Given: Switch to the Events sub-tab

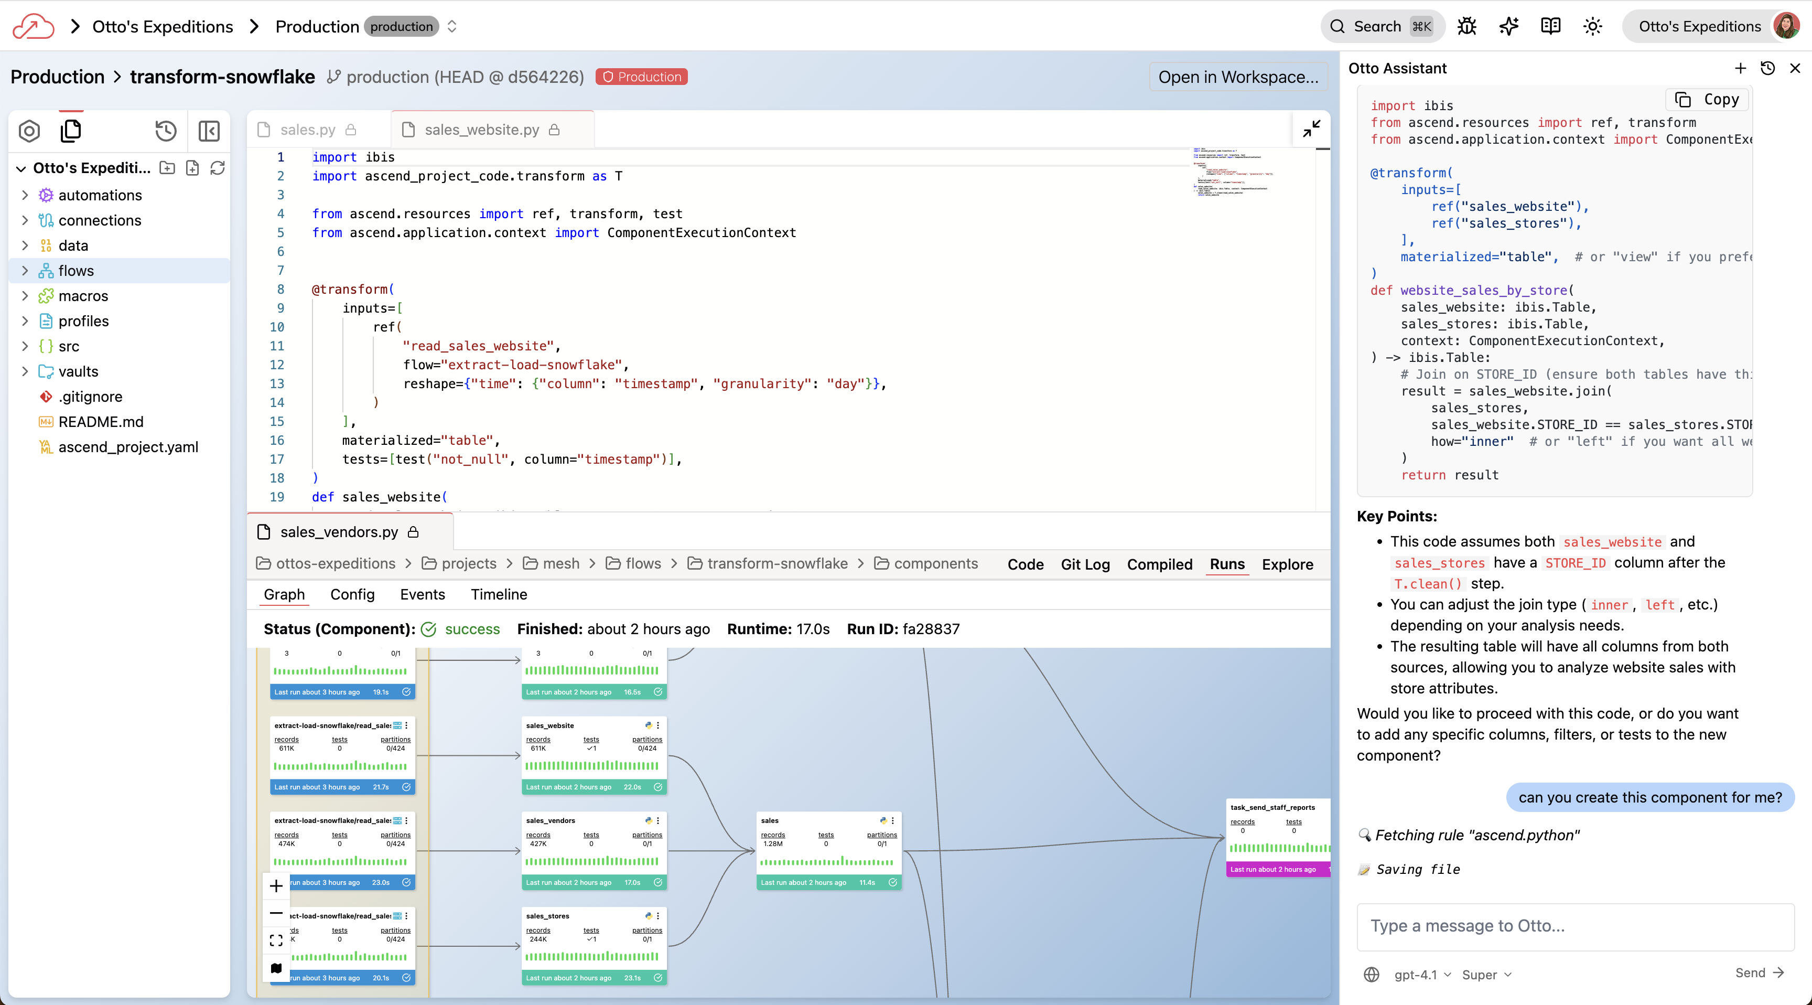Looking at the screenshot, I should [422, 595].
